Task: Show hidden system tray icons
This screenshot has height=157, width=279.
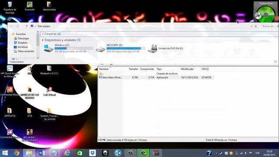Action: click(x=216, y=153)
